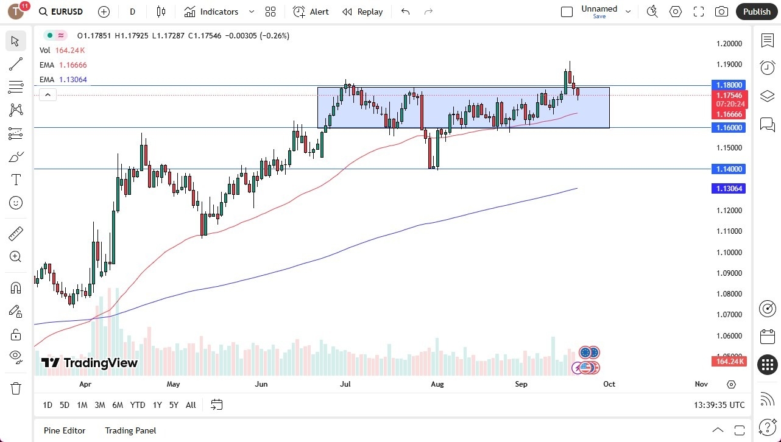Image resolution: width=781 pixels, height=442 pixels.
Task: Click the EURUSD series color swatch
Action: tap(51, 35)
